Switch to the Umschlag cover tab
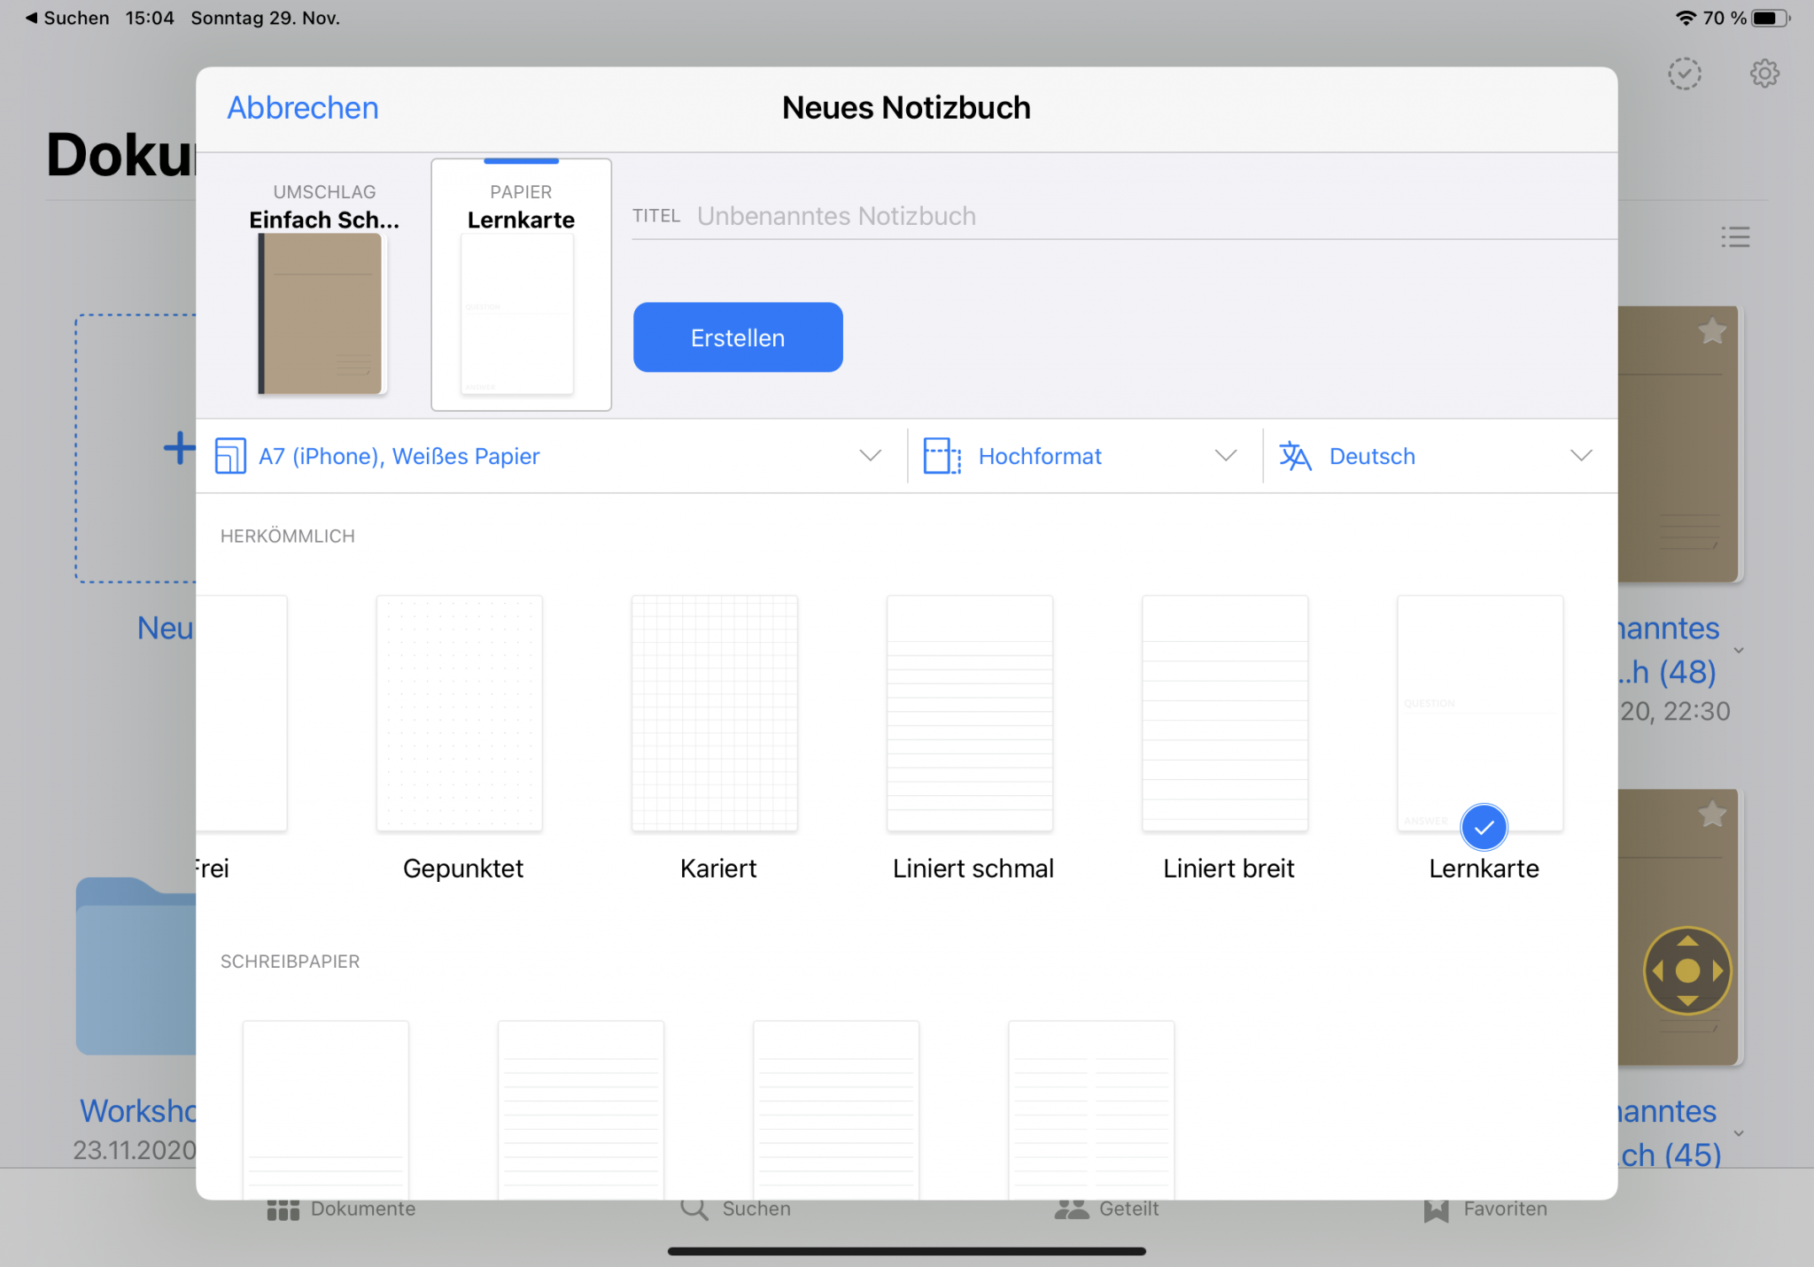The image size is (1814, 1267). point(323,285)
